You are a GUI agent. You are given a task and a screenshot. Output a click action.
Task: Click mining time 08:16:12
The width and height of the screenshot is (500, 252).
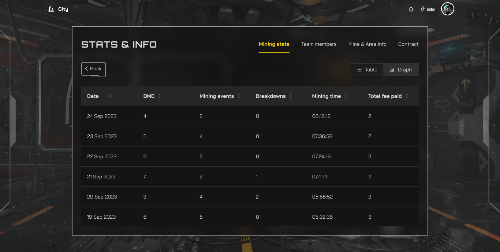coord(321,116)
